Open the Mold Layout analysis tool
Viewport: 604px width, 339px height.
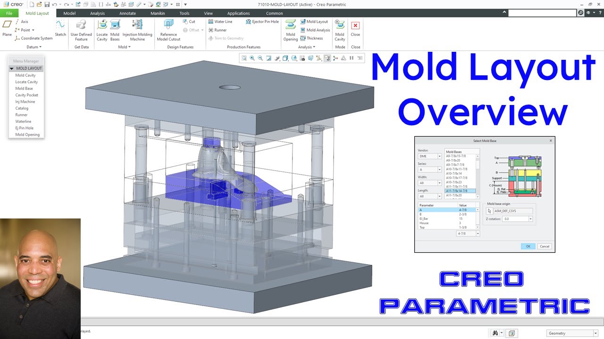(314, 22)
